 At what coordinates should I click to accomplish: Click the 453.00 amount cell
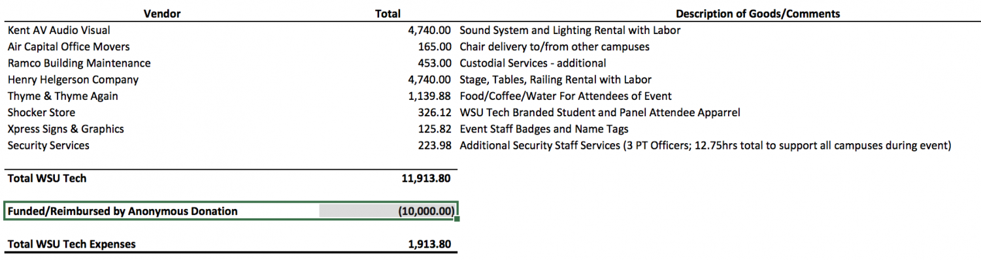tap(435, 63)
